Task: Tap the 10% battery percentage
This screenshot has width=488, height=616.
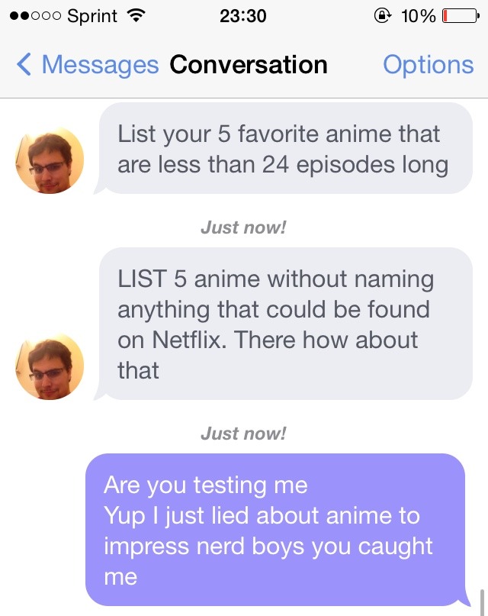Action: [416, 15]
